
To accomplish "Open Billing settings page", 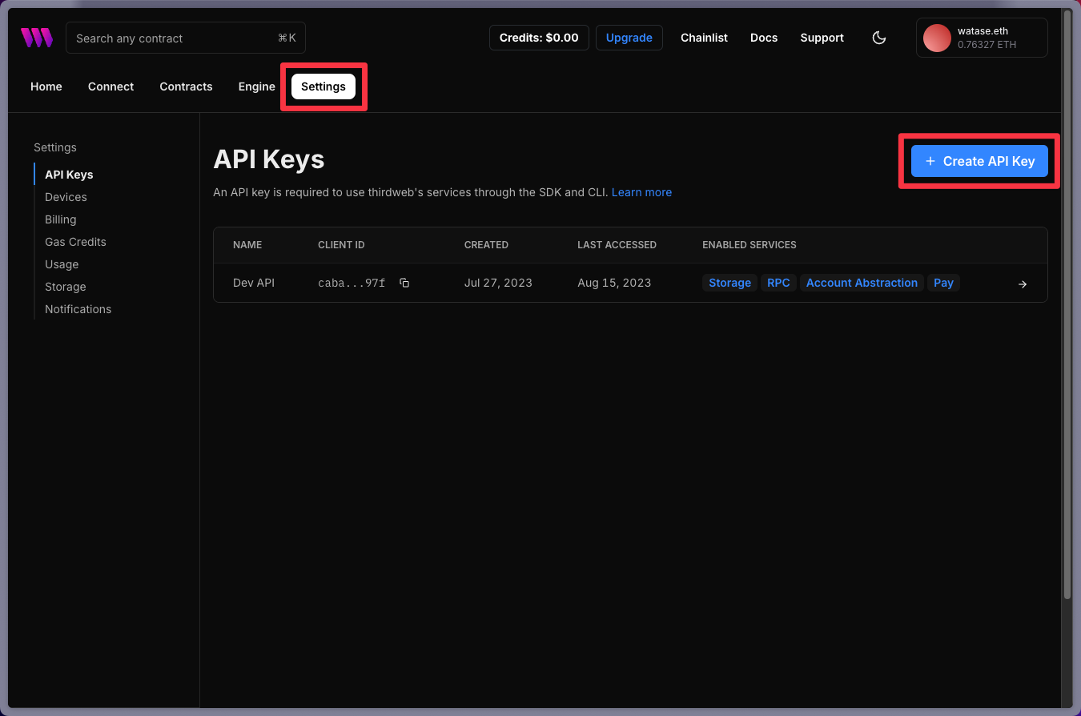I will [61, 219].
